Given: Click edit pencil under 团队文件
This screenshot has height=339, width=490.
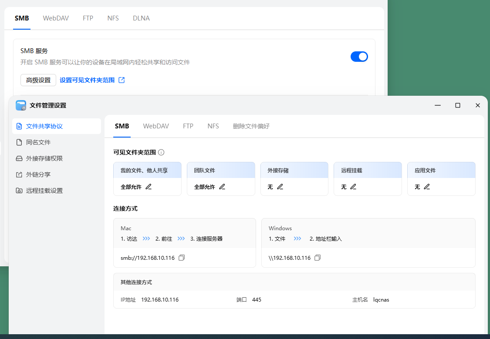Looking at the screenshot, I should point(222,187).
